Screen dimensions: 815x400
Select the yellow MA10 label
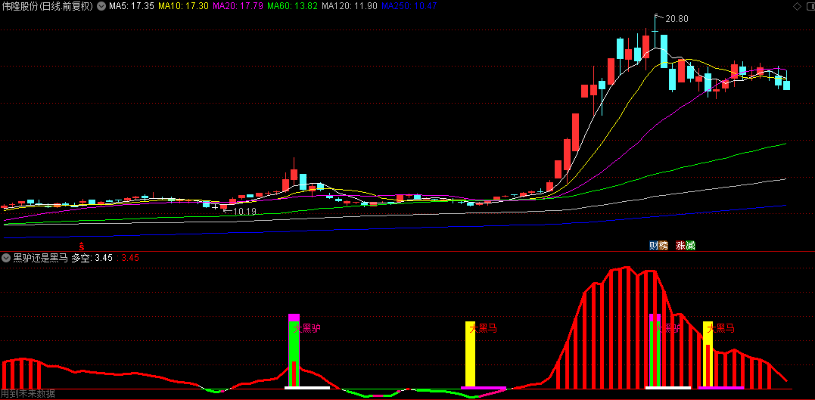pyautogui.click(x=183, y=6)
